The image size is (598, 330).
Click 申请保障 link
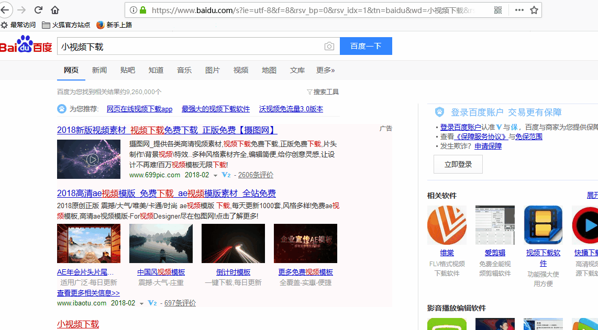click(x=488, y=146)
